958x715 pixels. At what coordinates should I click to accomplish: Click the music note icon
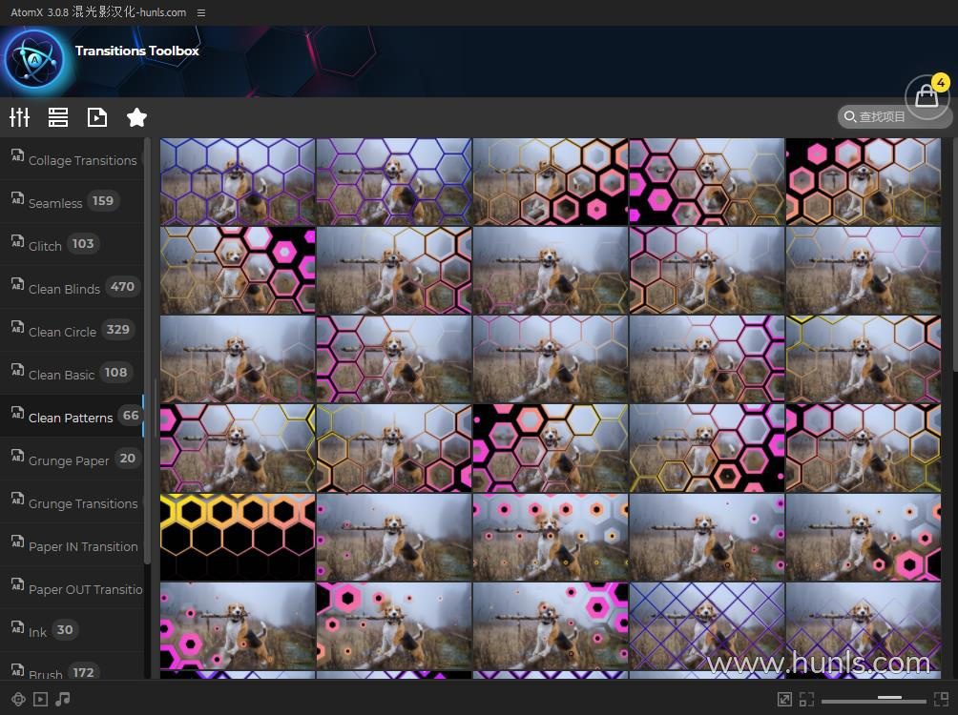point(63,699)
